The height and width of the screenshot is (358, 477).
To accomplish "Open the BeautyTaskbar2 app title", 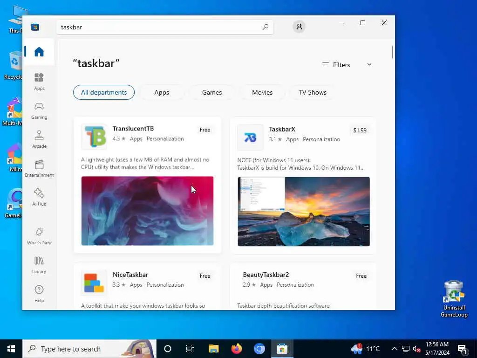I will (266, 275).
